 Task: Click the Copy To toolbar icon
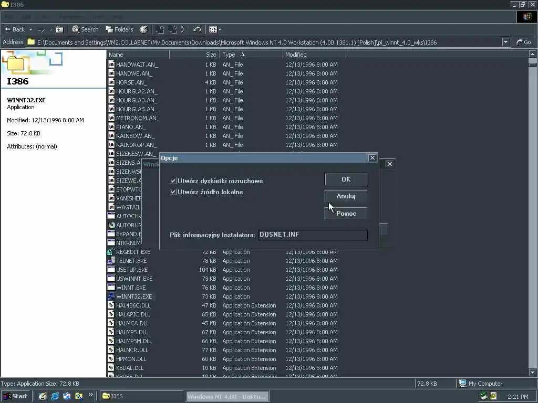pos(172,30)
